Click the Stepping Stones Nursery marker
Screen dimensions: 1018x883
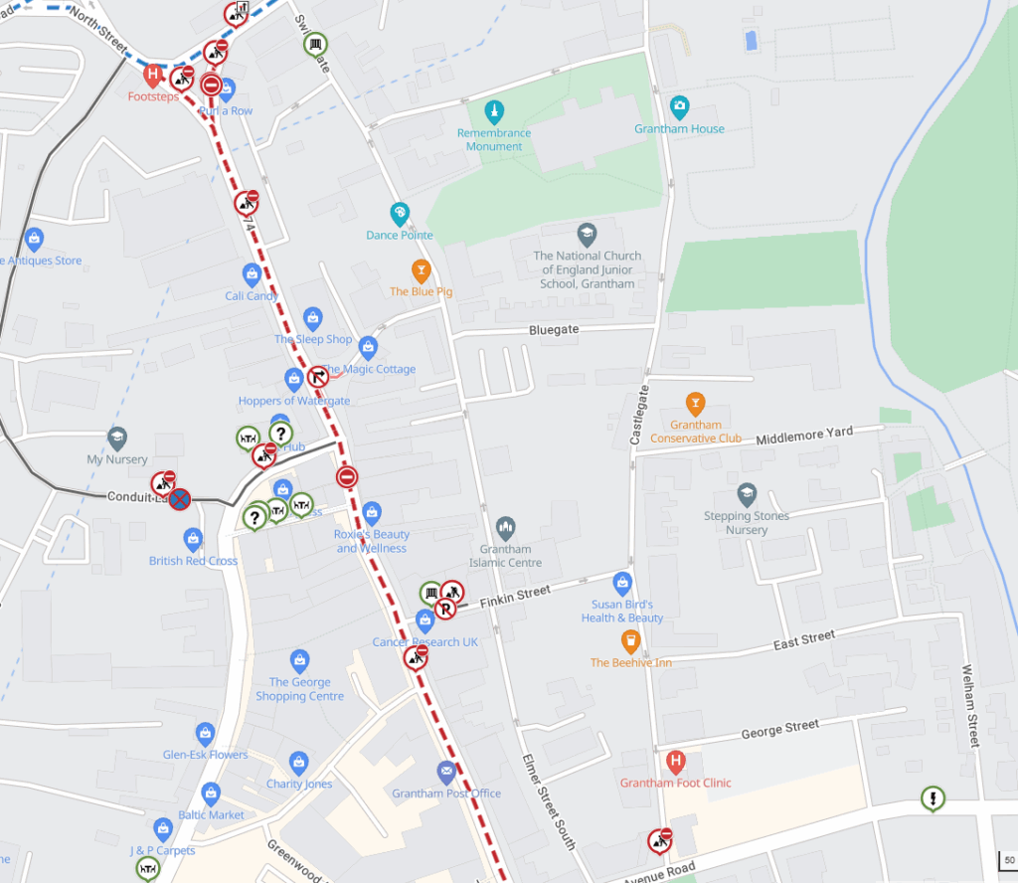click(x=747, y=495)
